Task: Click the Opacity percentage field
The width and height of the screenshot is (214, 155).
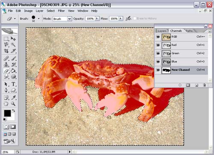Action: click(90, 19)
